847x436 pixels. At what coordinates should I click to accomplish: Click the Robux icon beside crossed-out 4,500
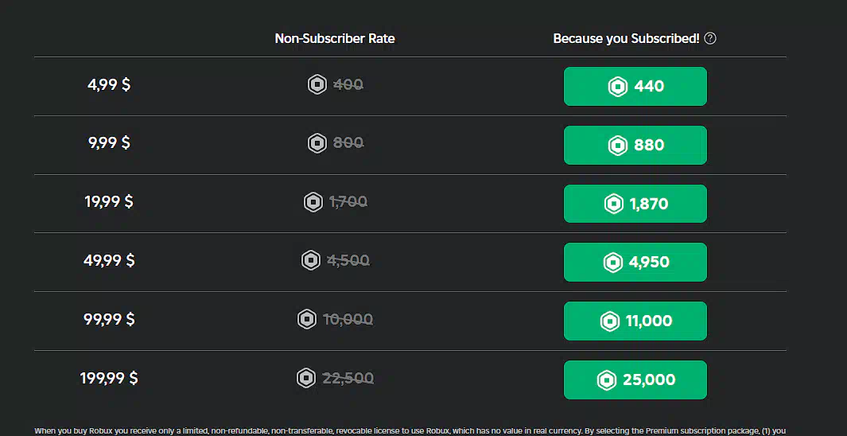tap(311, 260)
